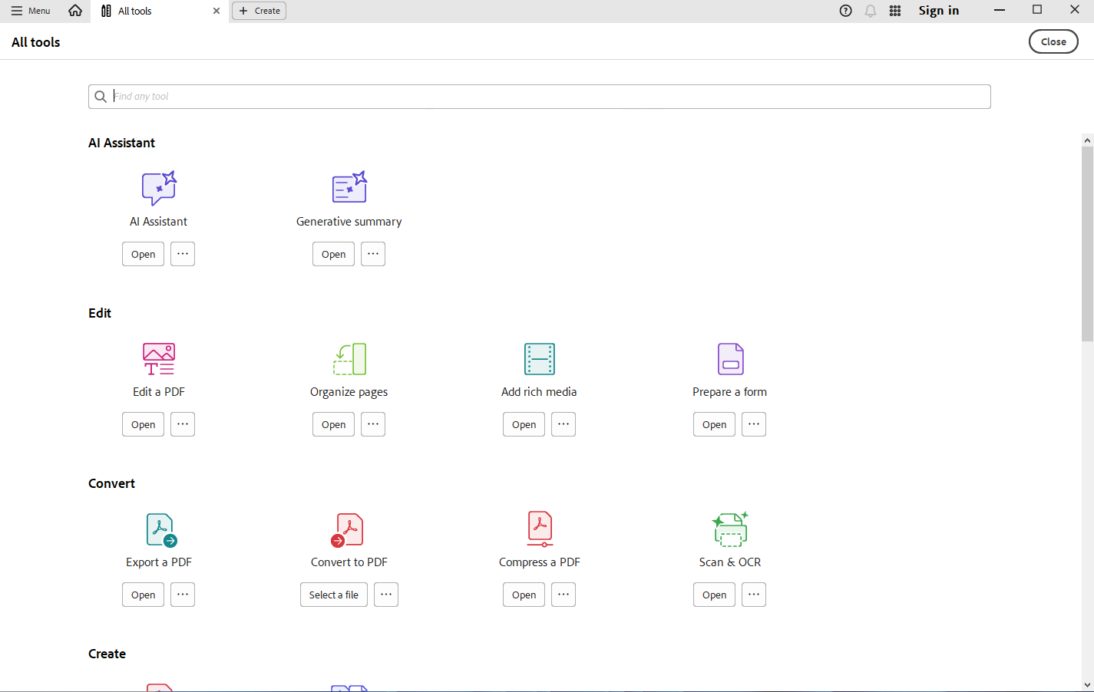Click the vertical scrollbar down arrow

[x=1087, y=685]
